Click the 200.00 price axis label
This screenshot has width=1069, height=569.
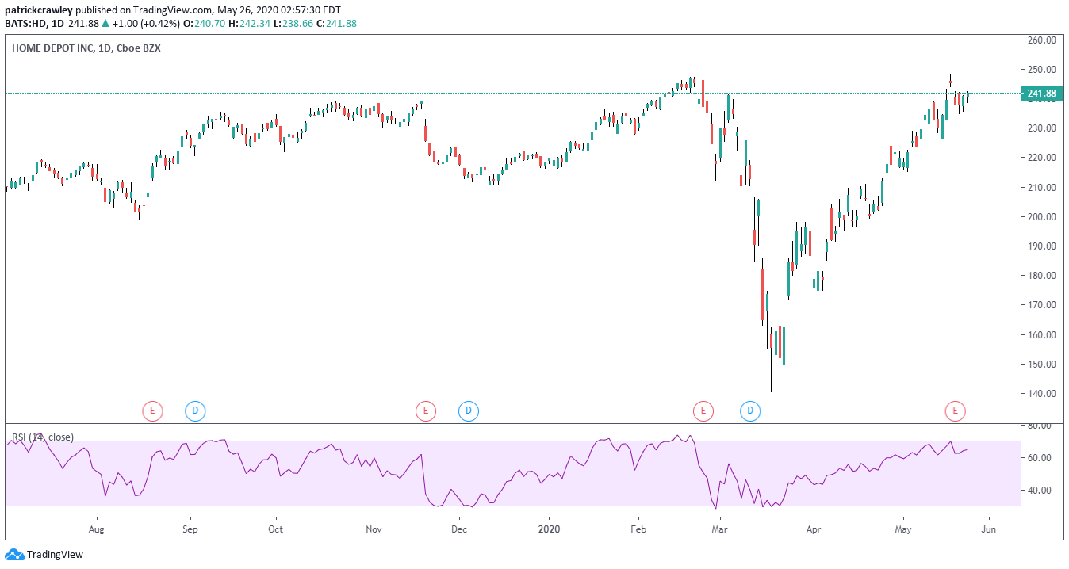[1041, 216]
